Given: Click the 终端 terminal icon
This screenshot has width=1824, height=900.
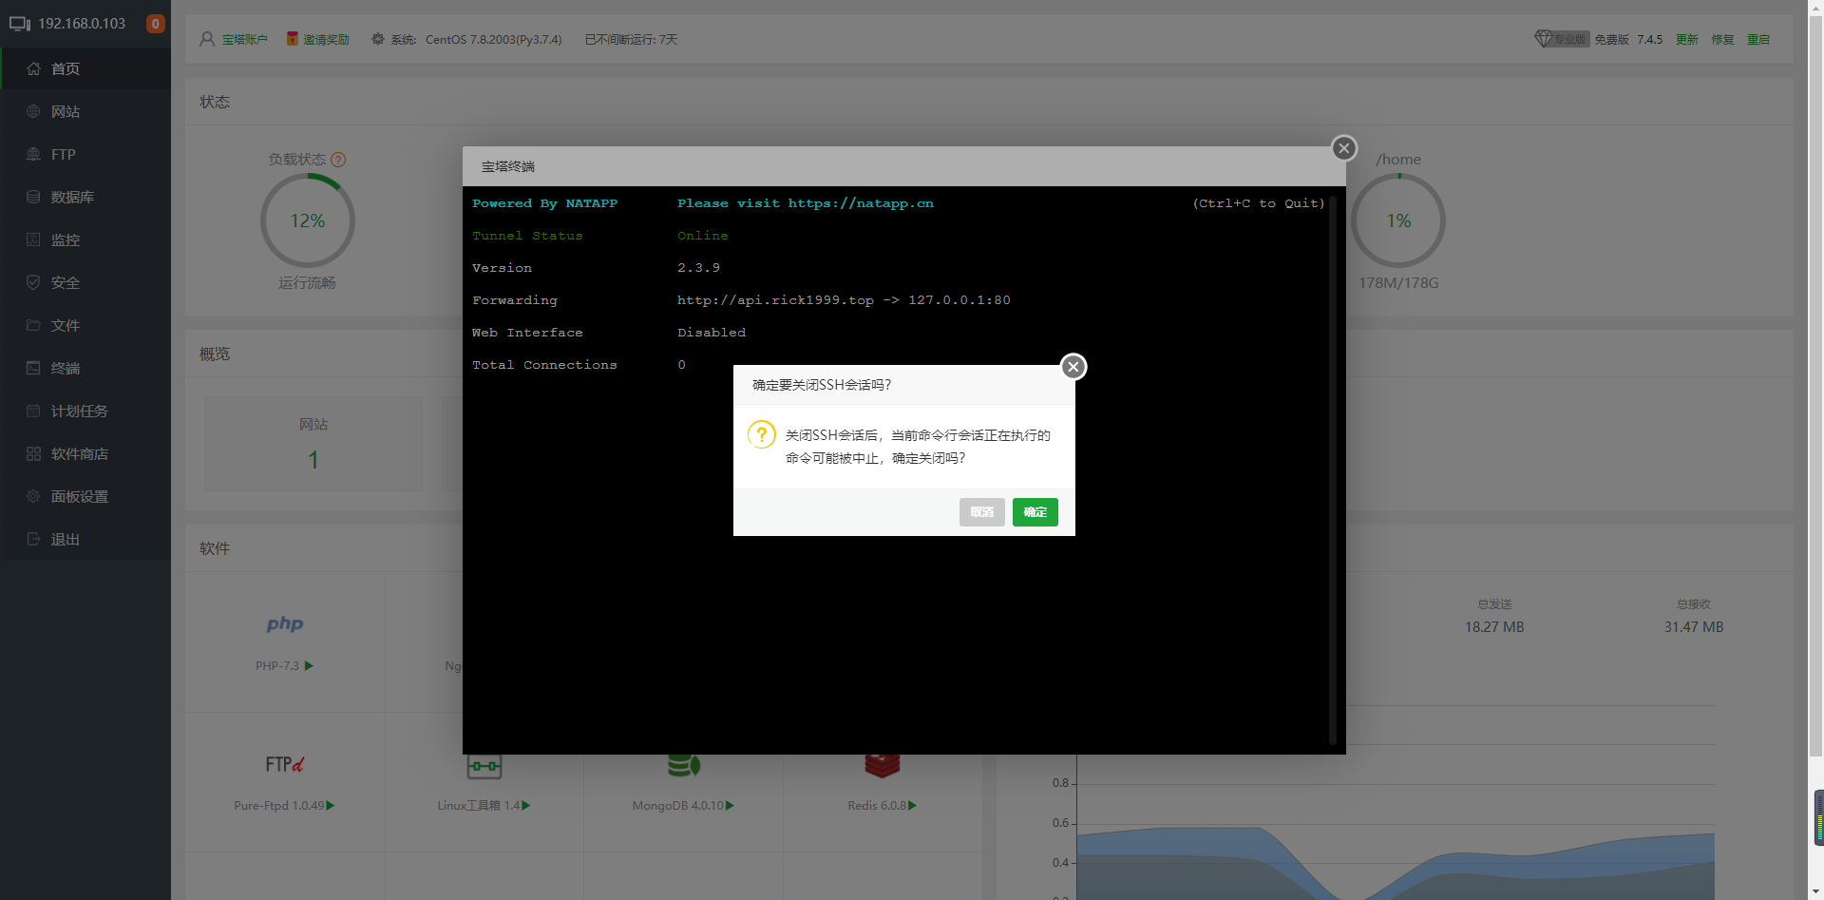Looking at the screenshot, I should pyautogui.click(x=33, y=368).
